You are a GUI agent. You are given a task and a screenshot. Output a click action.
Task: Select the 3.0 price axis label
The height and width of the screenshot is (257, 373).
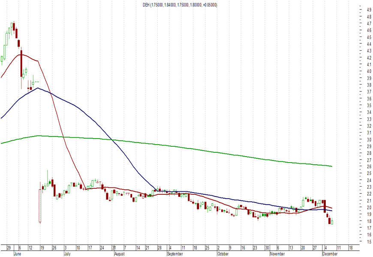pyautogui.click(x=369, y=139)
